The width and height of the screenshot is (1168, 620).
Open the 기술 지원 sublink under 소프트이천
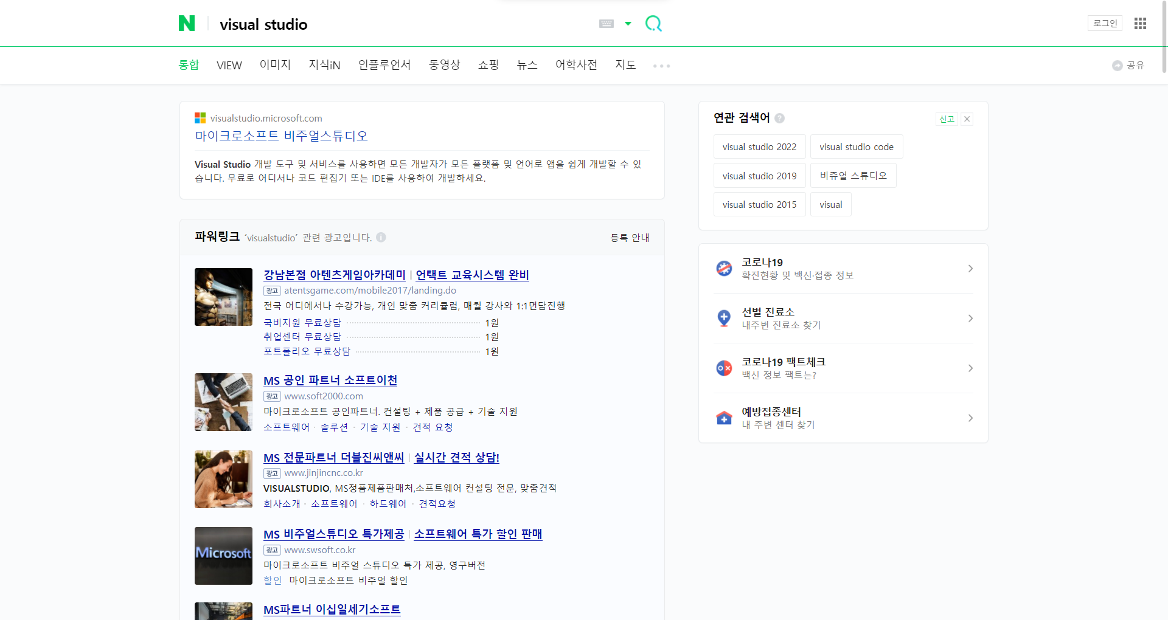pos(380,427)
